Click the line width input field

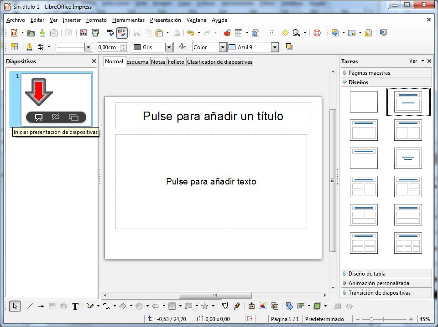pos(109,47)
